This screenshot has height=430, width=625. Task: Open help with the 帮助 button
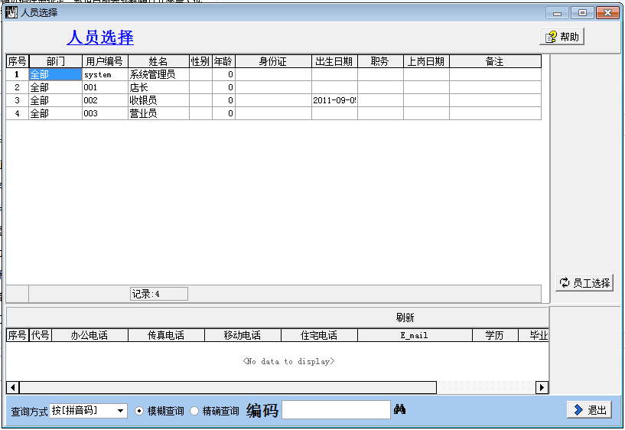pyautogui.click(x=562, y=37)
